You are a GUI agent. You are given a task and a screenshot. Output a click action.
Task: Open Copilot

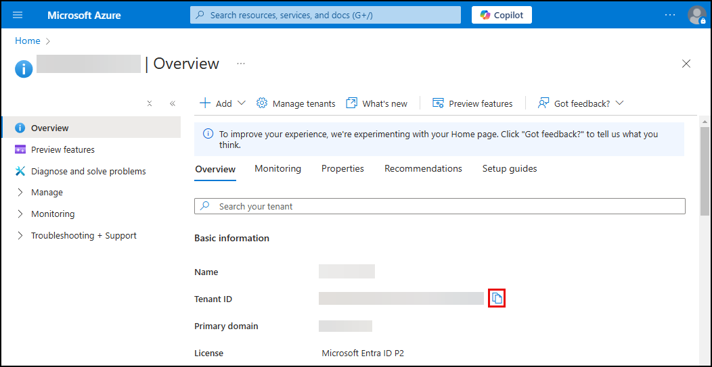pyautogui.click(x=502, y=15)
